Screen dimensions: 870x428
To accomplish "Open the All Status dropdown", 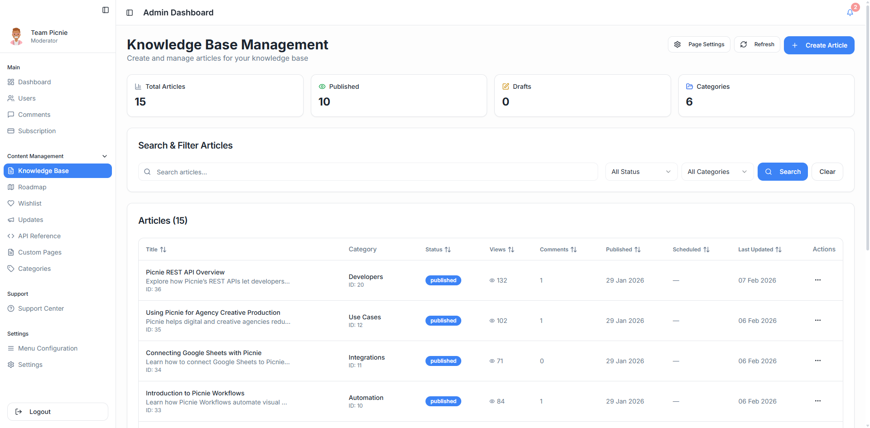I will point(641,172).
